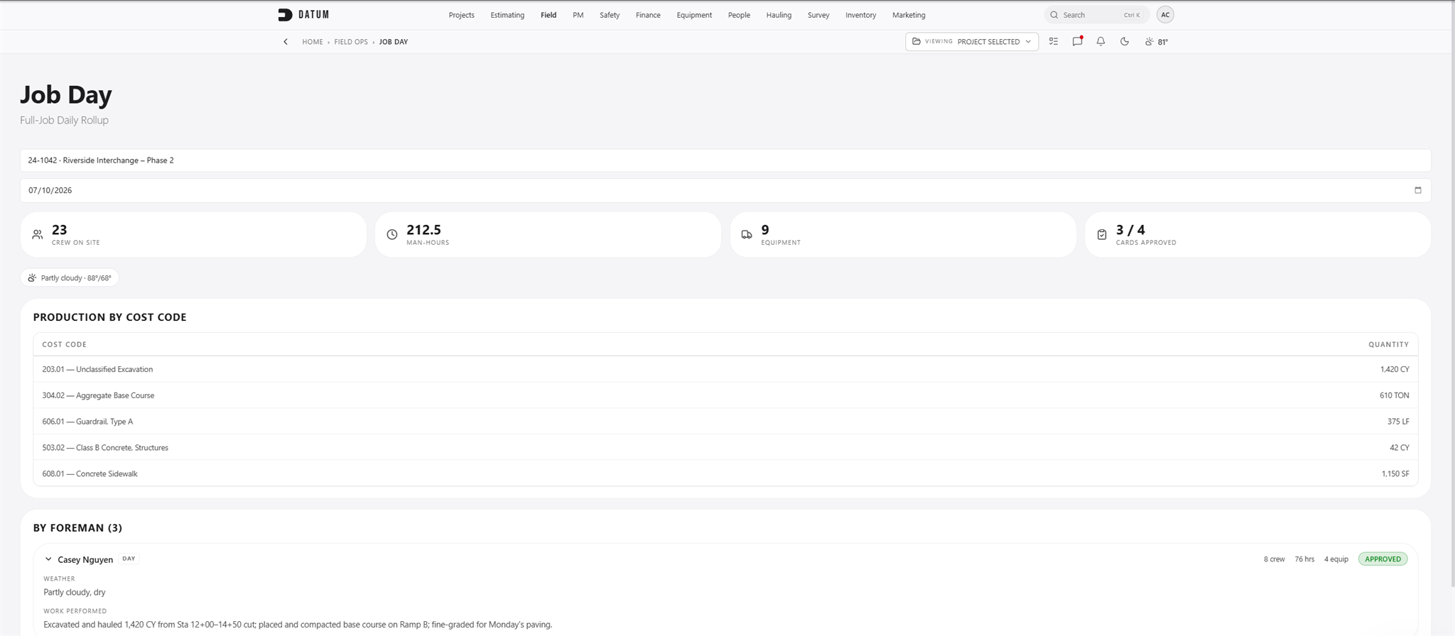Click the page vertical scrollbar
Image resolution: width=1455 pixels, height=636 pixels.
(x=1452, y=295)
